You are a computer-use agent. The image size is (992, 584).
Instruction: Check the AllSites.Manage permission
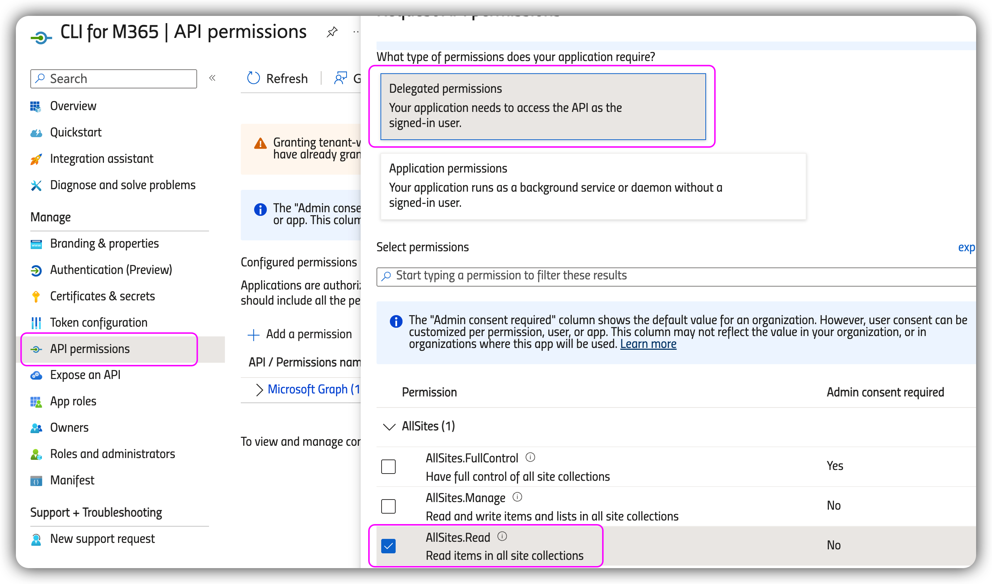point(388,506)
